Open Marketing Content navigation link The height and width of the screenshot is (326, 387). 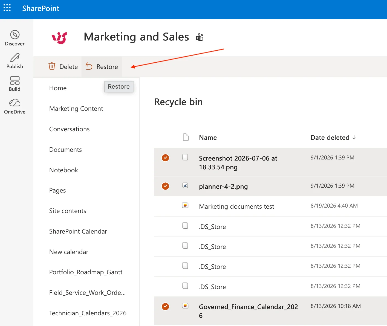pyautogui.click(x=76, y=109)
